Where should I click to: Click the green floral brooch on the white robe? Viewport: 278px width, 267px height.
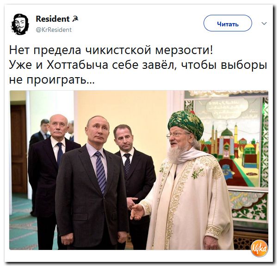[x=197, y=173]
